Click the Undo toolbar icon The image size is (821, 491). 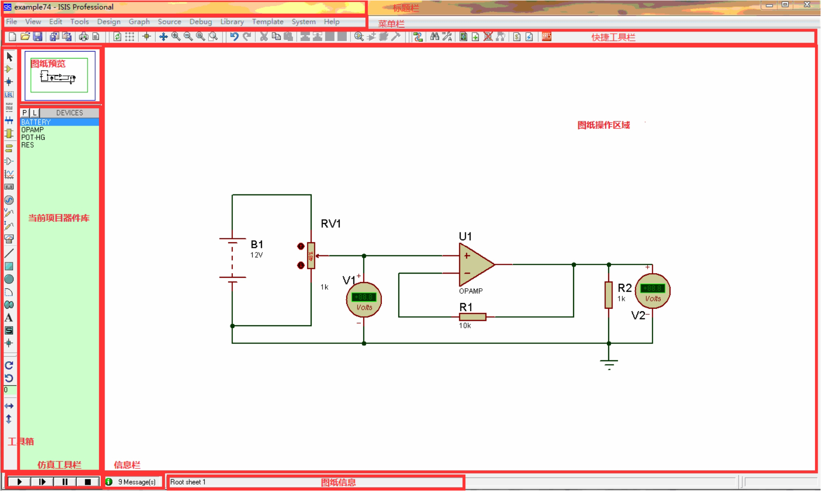click(x=234, y=37)
